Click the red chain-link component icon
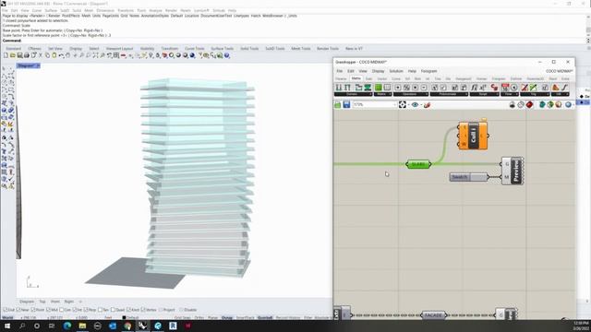 pos(494,88)
